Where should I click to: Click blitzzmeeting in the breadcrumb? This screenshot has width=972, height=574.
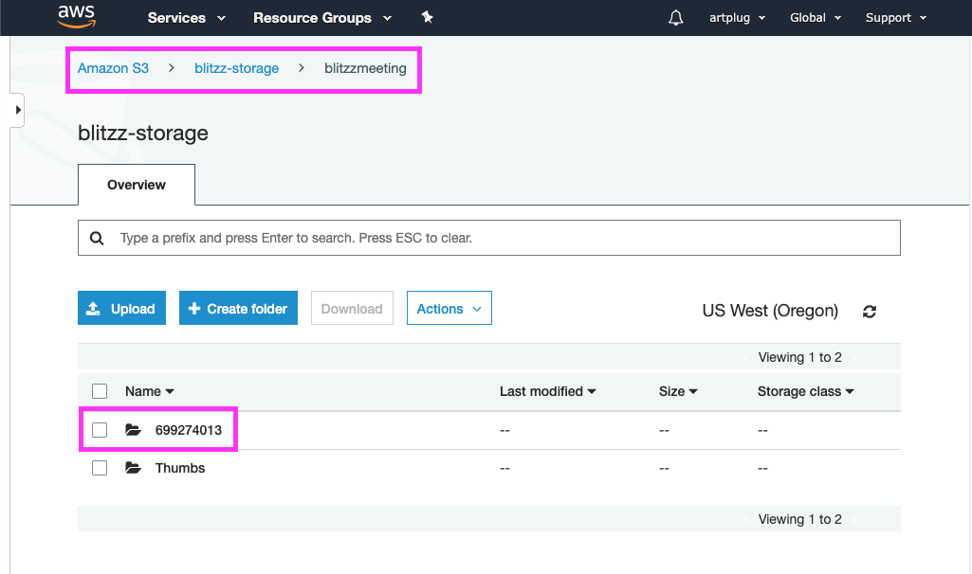point(365,68)
